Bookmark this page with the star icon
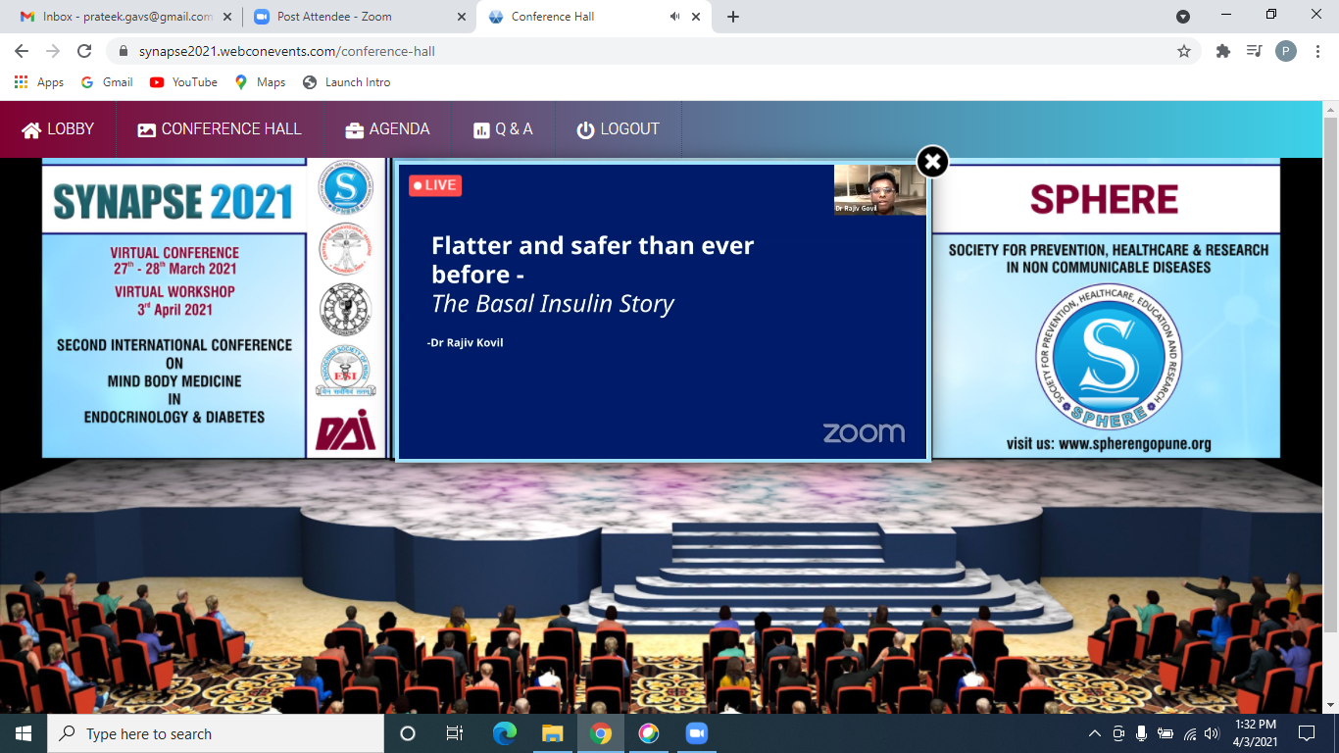Viewport: 1339px width, 753px height. (x=1184, y=51)
